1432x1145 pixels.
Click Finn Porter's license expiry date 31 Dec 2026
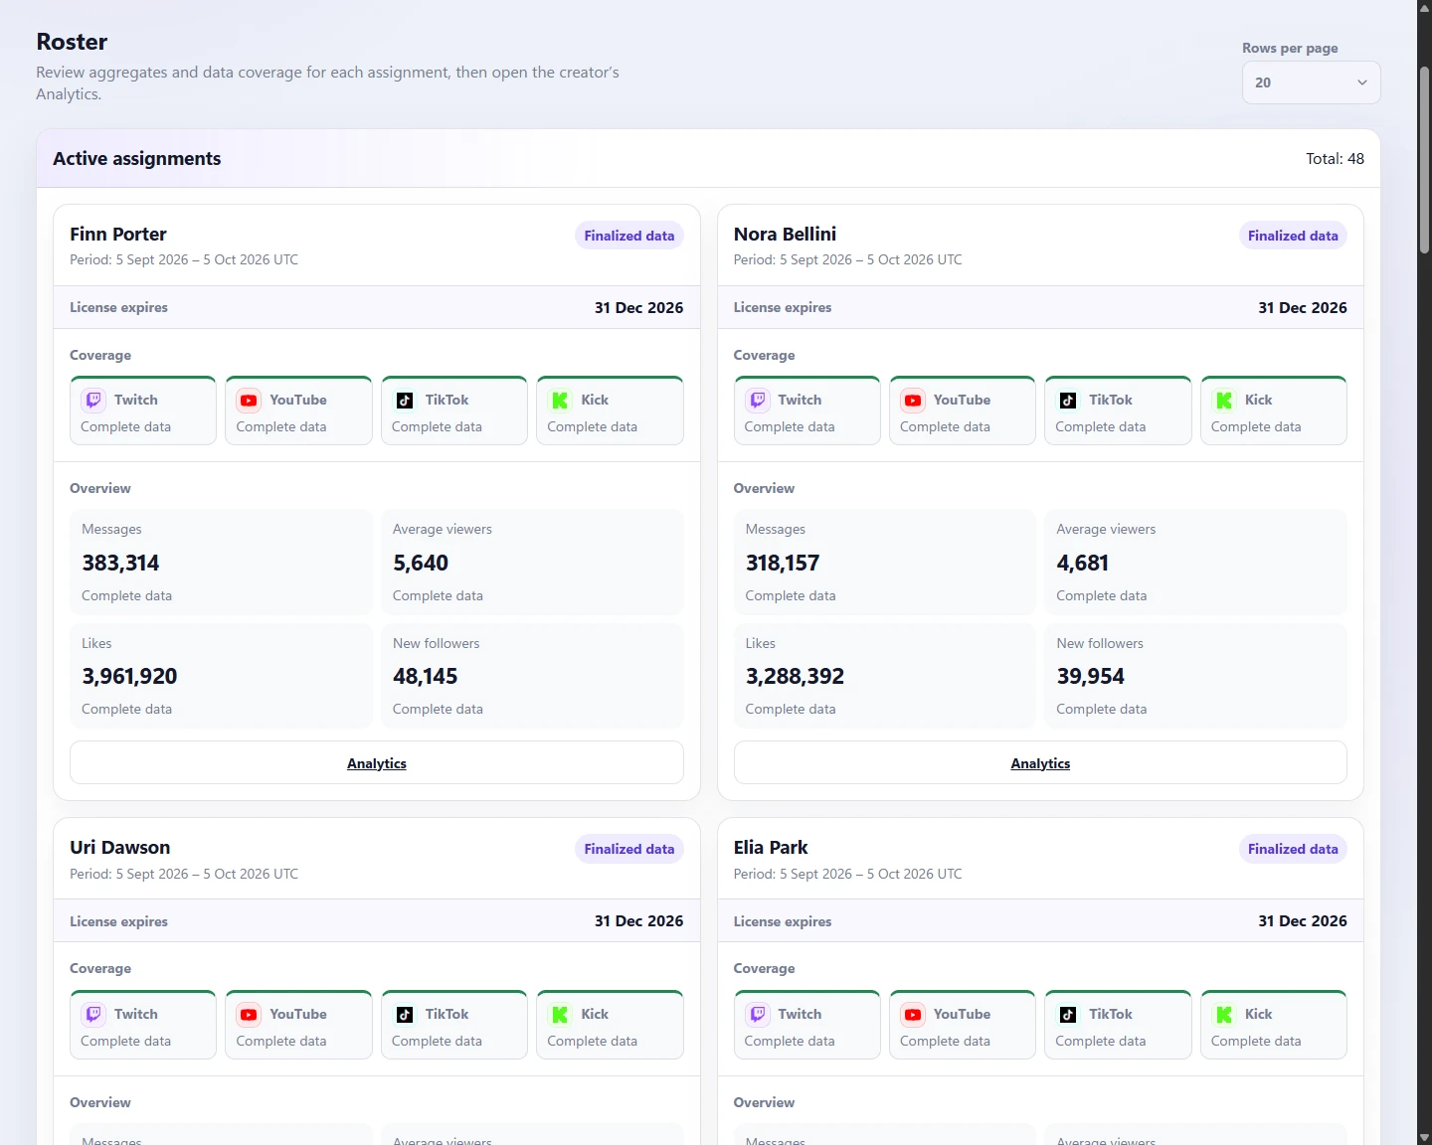pyautogui.click(x=638, y=308)
